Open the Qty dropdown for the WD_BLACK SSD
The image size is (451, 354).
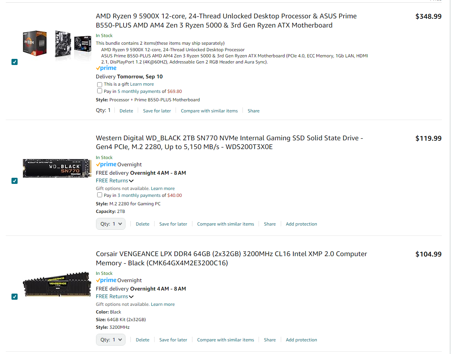tap(111, 224)
